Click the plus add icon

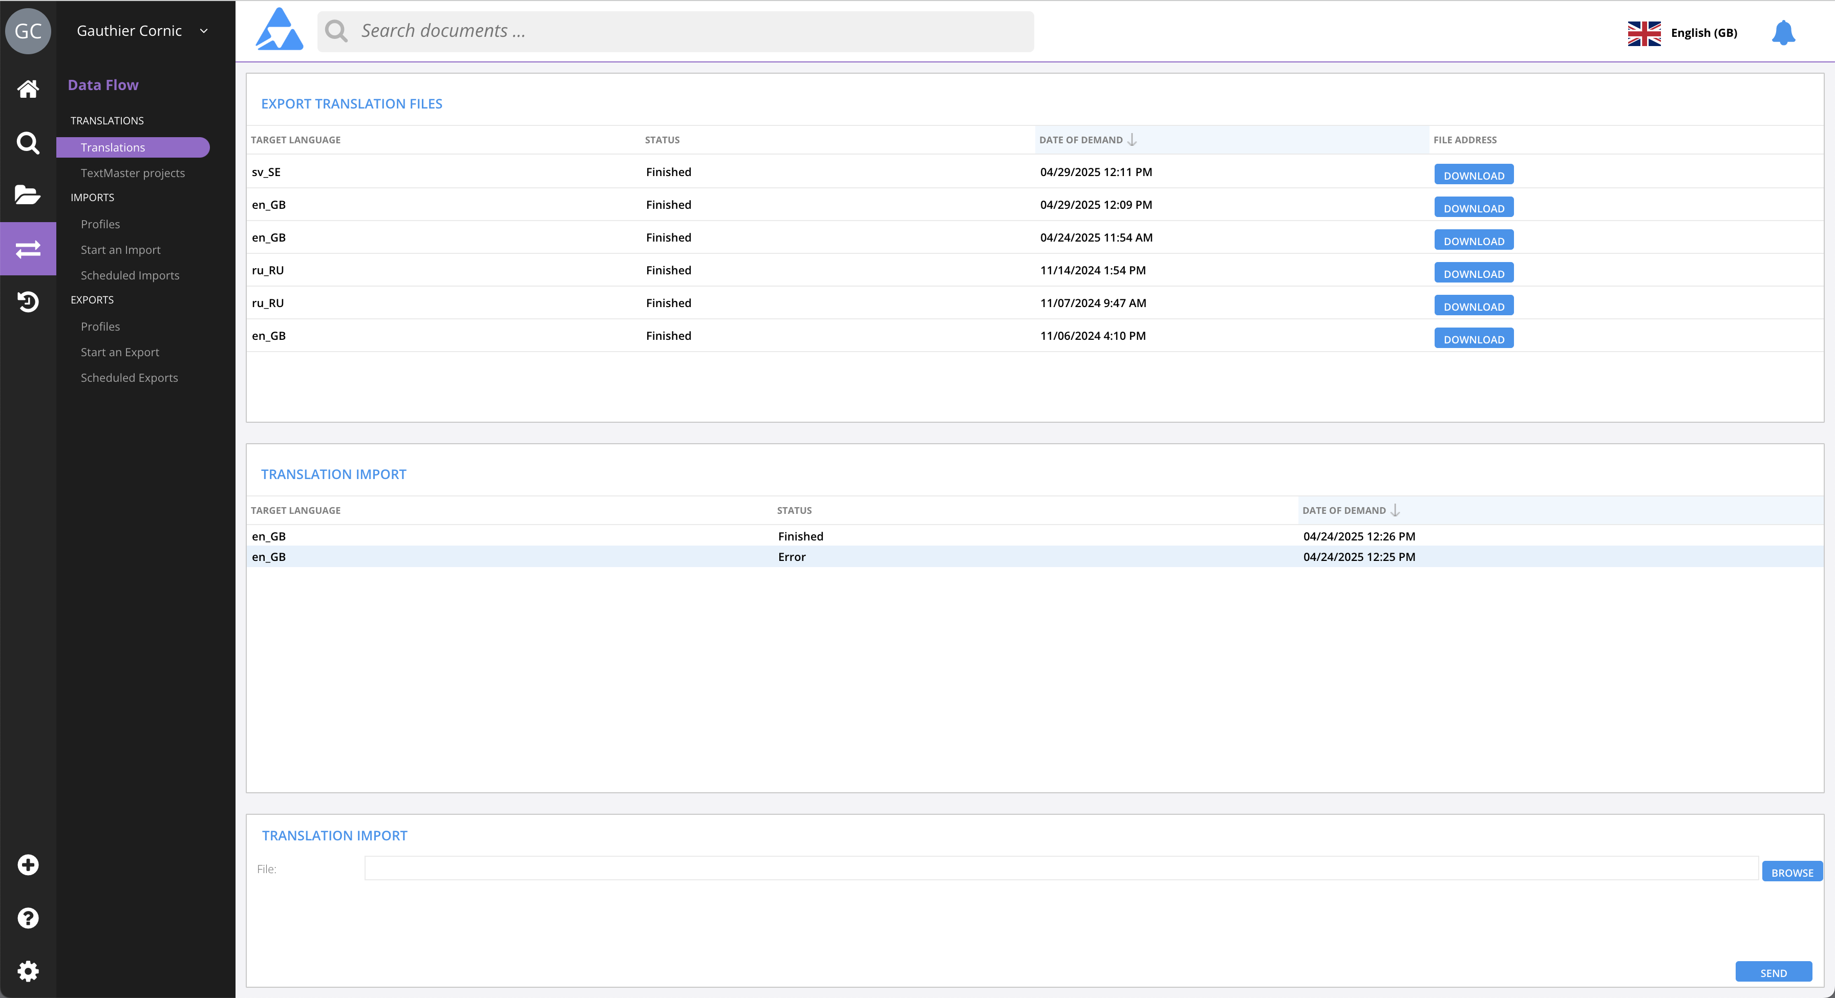(x=28, y=865)
